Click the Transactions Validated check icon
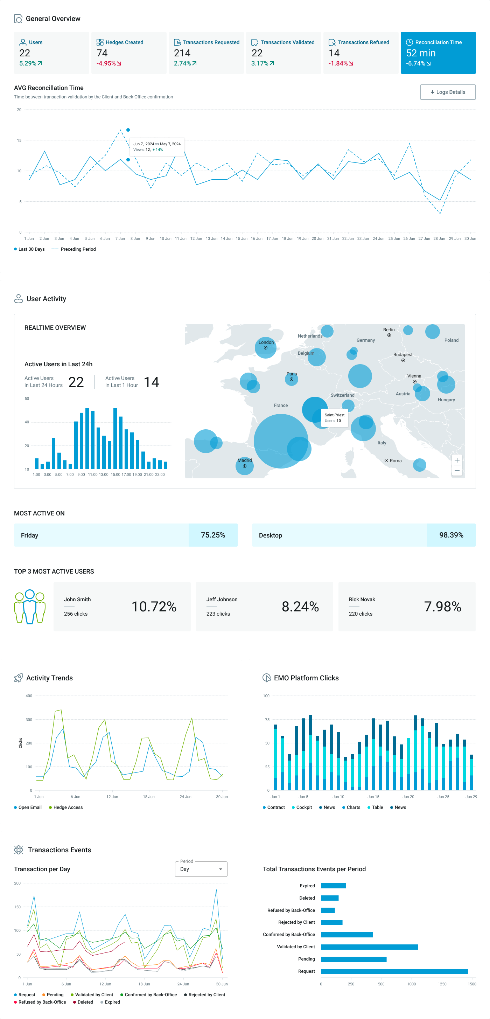This screenshot has height=1019, width=490. point(255,42)
